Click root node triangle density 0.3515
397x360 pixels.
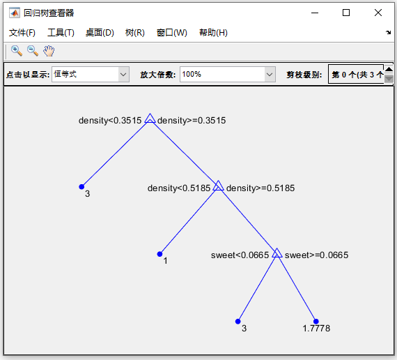(x=150, y=119)
